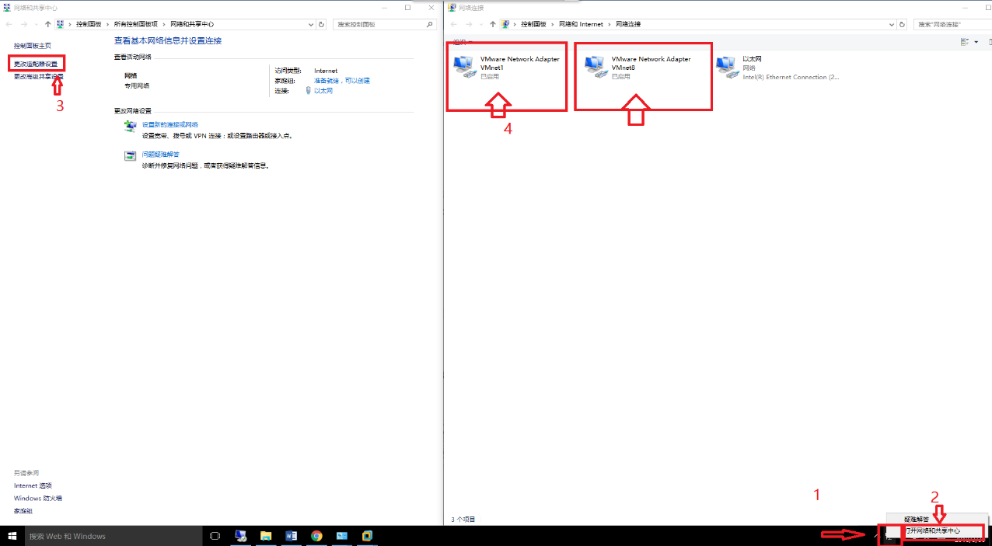Screen dimensions: 992x546
Task: Expand address bar history in 网络和共享中心
Action: [x=309, y=25]
